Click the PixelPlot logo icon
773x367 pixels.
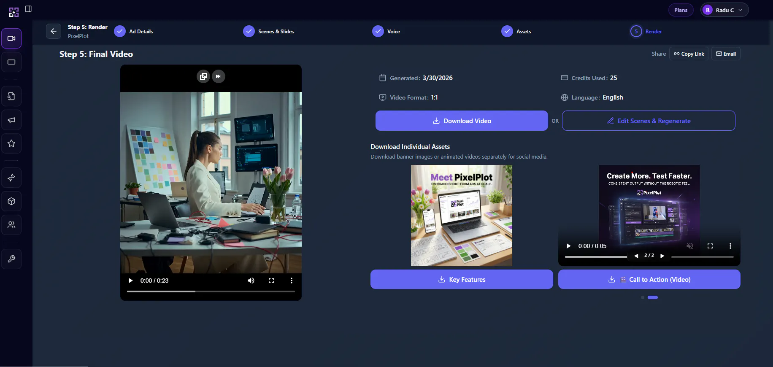click(14, 12)
